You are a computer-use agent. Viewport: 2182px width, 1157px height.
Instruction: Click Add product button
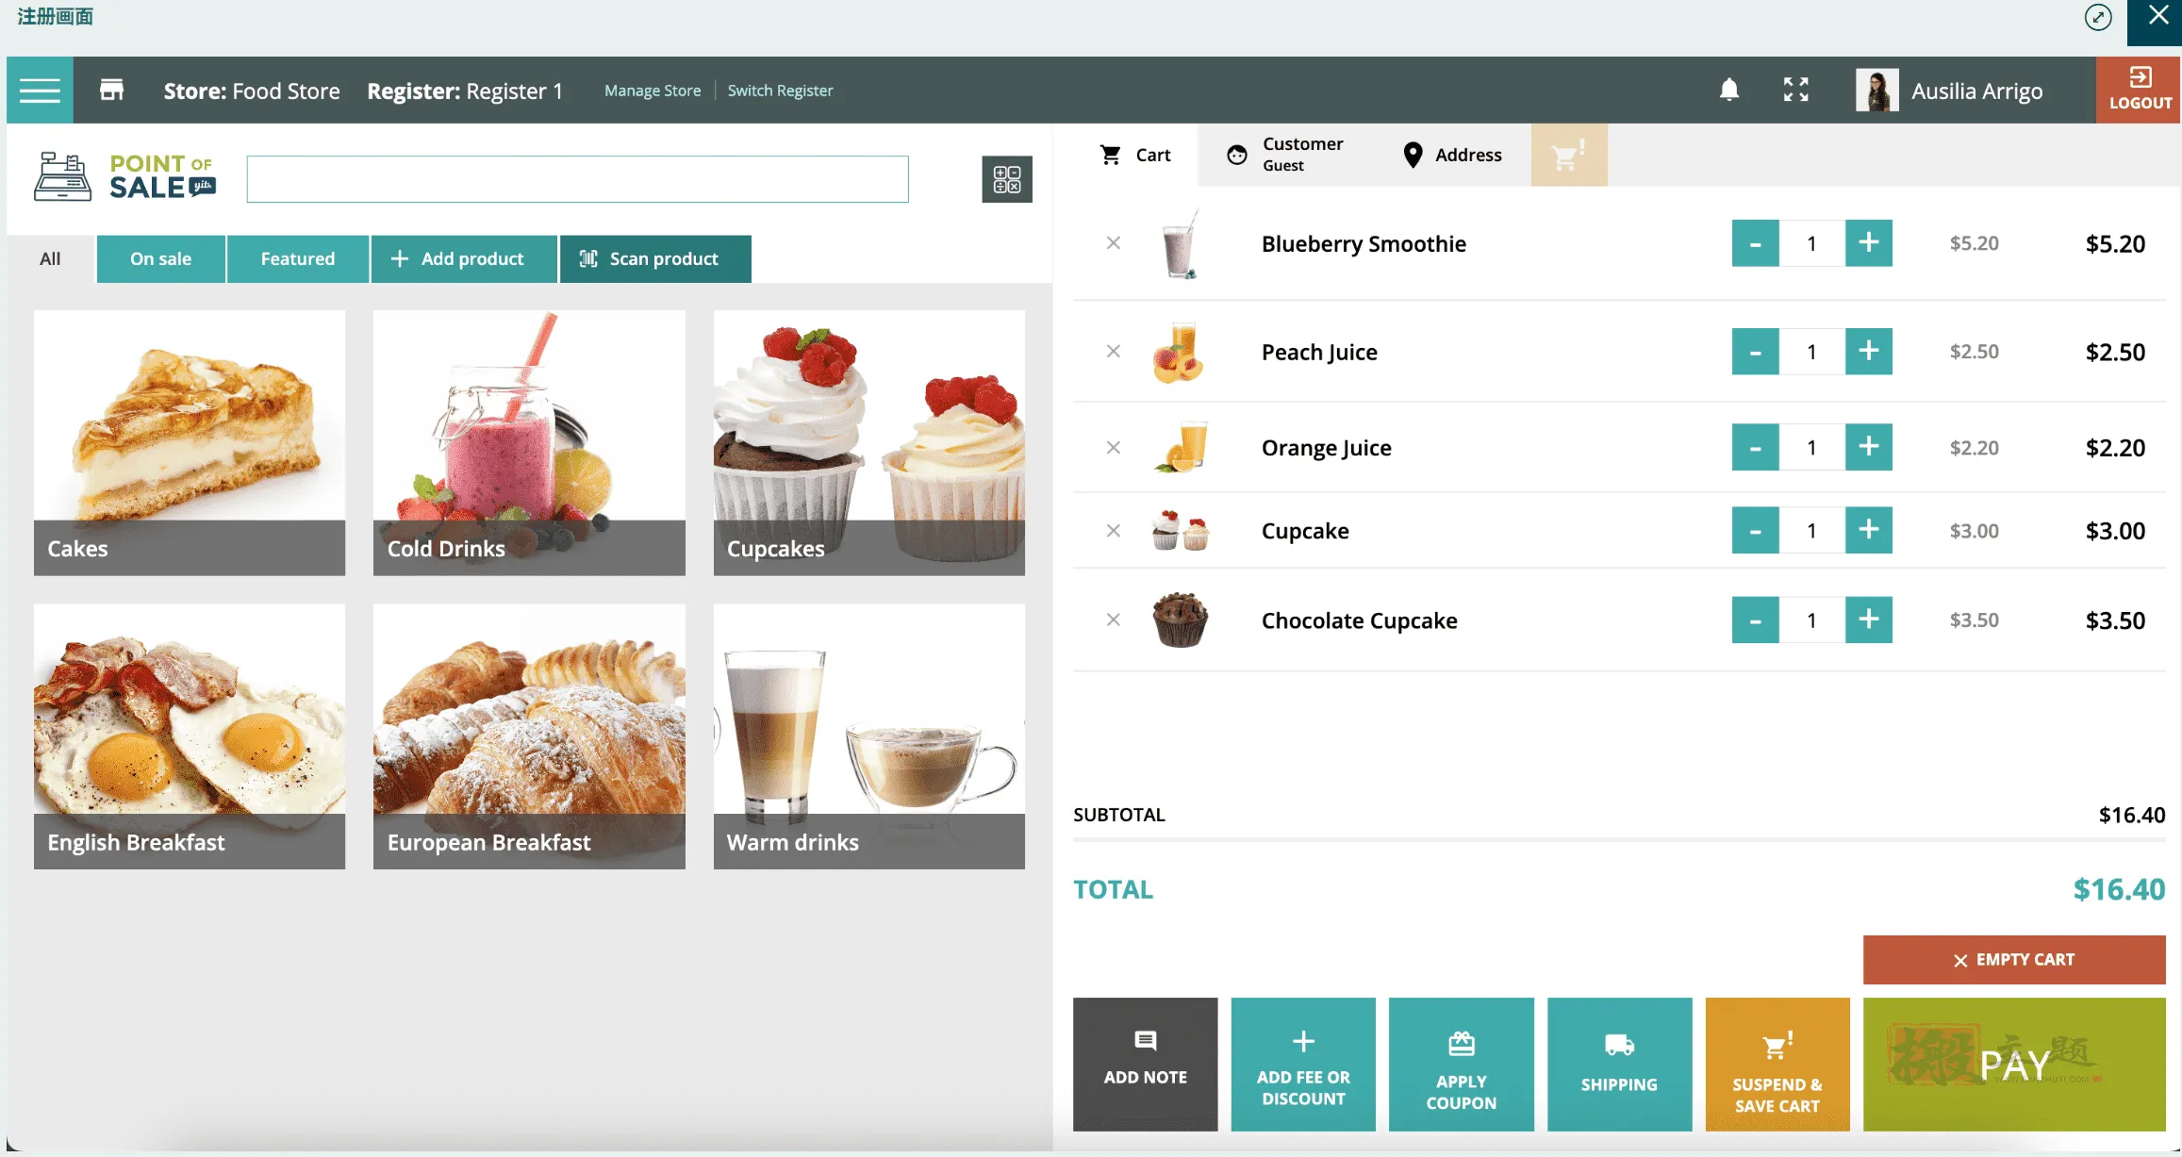pyautogui.click(x=464, y=258)
